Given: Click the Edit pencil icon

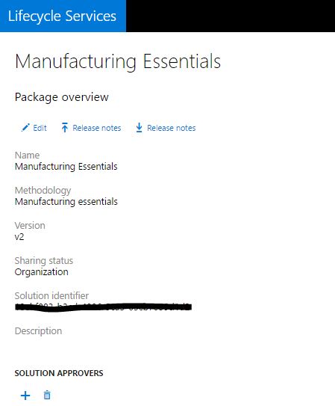Looking at the screenshot, I should 25,128.
